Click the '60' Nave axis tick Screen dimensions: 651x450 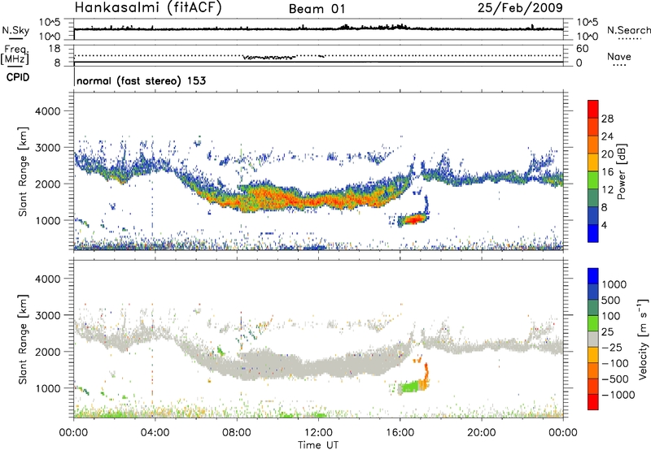pos(582,49)
